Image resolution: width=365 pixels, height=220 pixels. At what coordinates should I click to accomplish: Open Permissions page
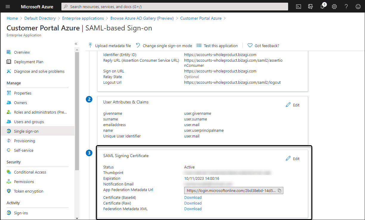pyautogui.click(x=24, y=182)
